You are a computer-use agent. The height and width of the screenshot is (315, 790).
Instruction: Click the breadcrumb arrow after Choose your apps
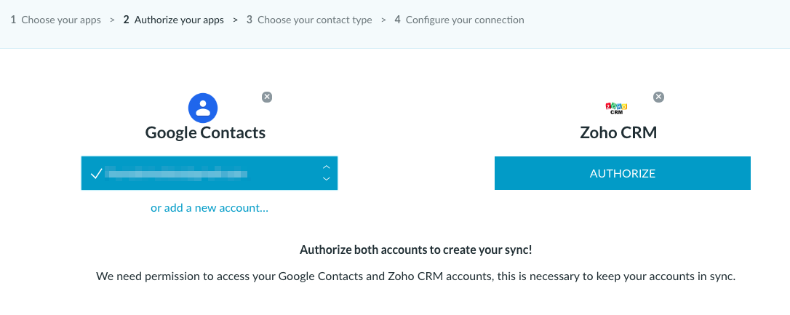click(112, 20)
